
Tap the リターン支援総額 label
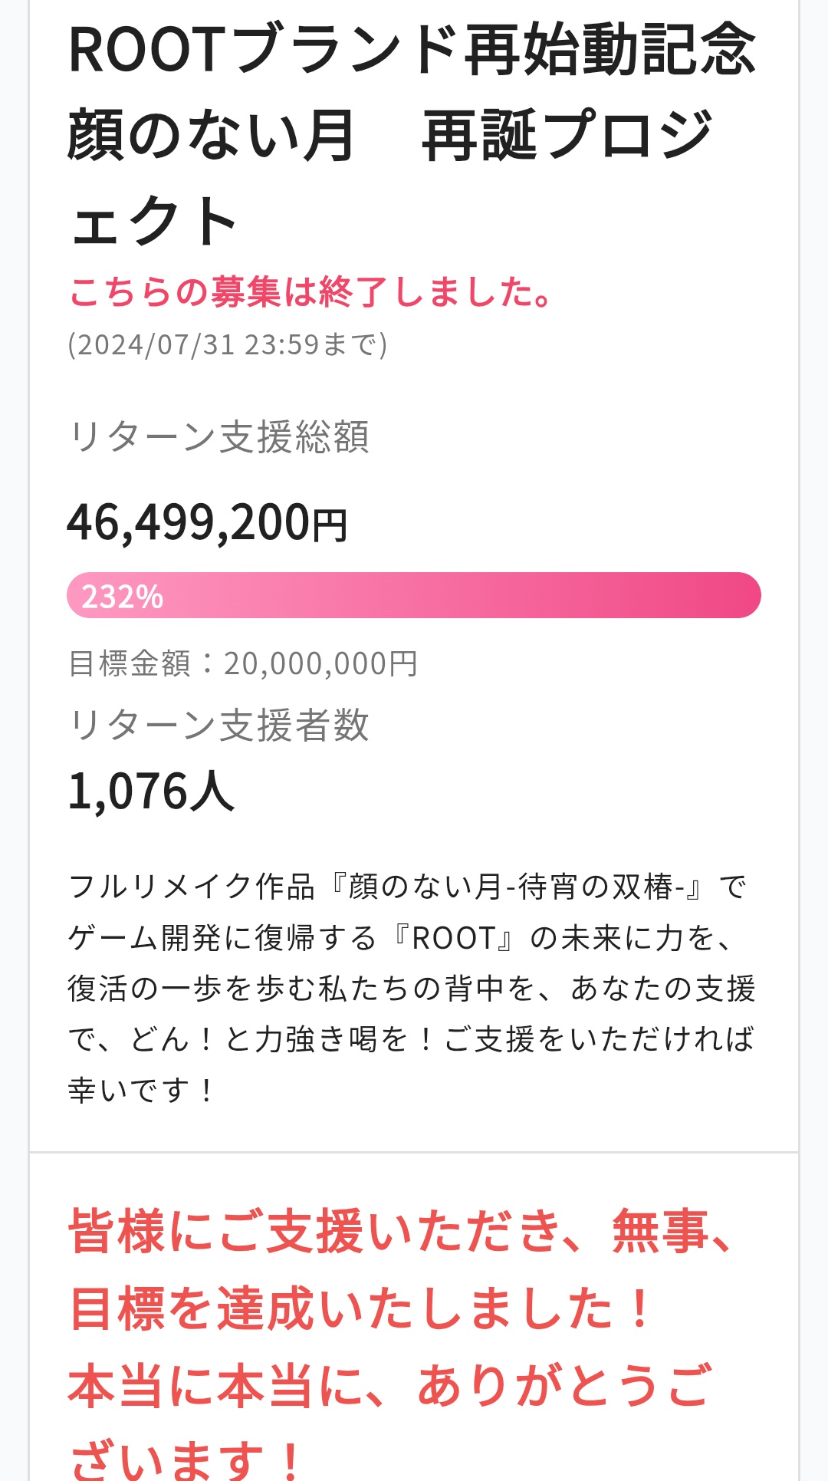(219, 437)
